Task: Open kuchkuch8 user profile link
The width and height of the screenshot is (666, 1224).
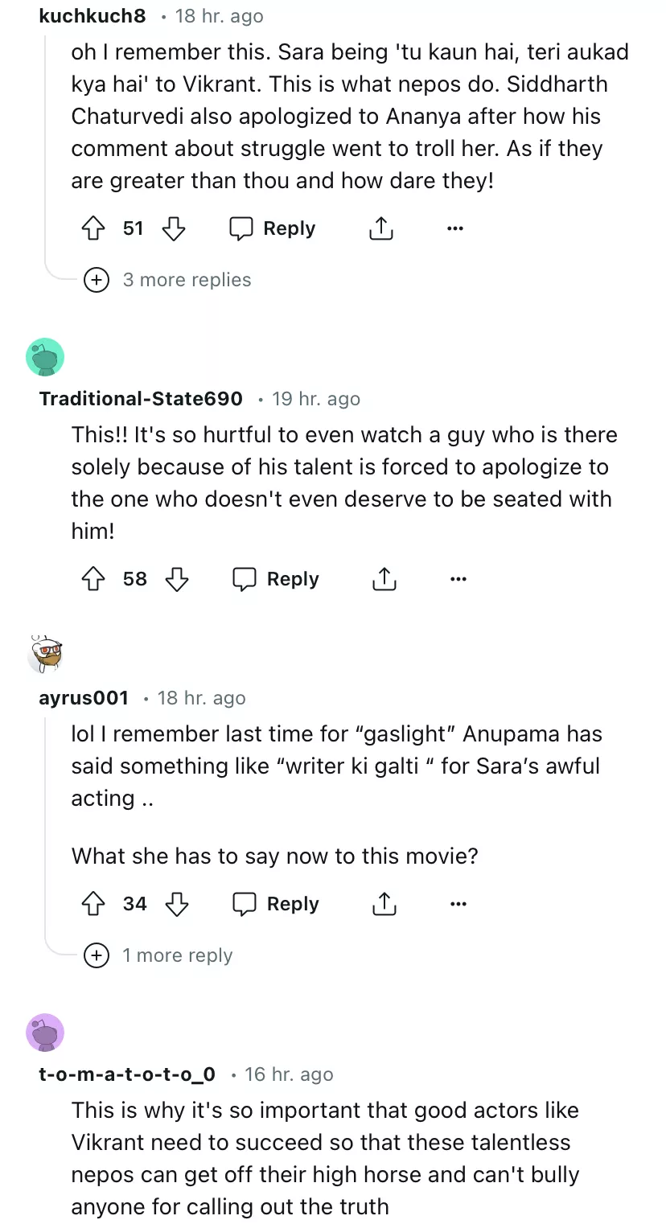Action: (x=92, y=16)
